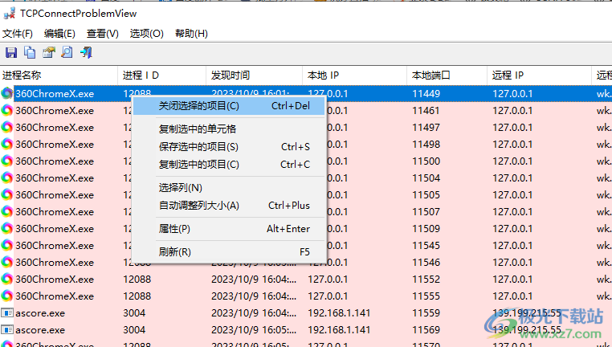Choose 保存选中的项目(S) from context menu
Screen dimensions: 612x347
pyautogui.click(x=229, y=147)
